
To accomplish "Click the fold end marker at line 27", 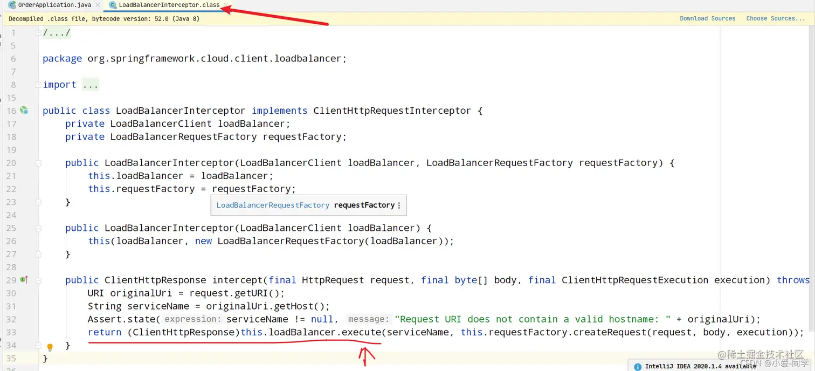I will tap(38, 254).
